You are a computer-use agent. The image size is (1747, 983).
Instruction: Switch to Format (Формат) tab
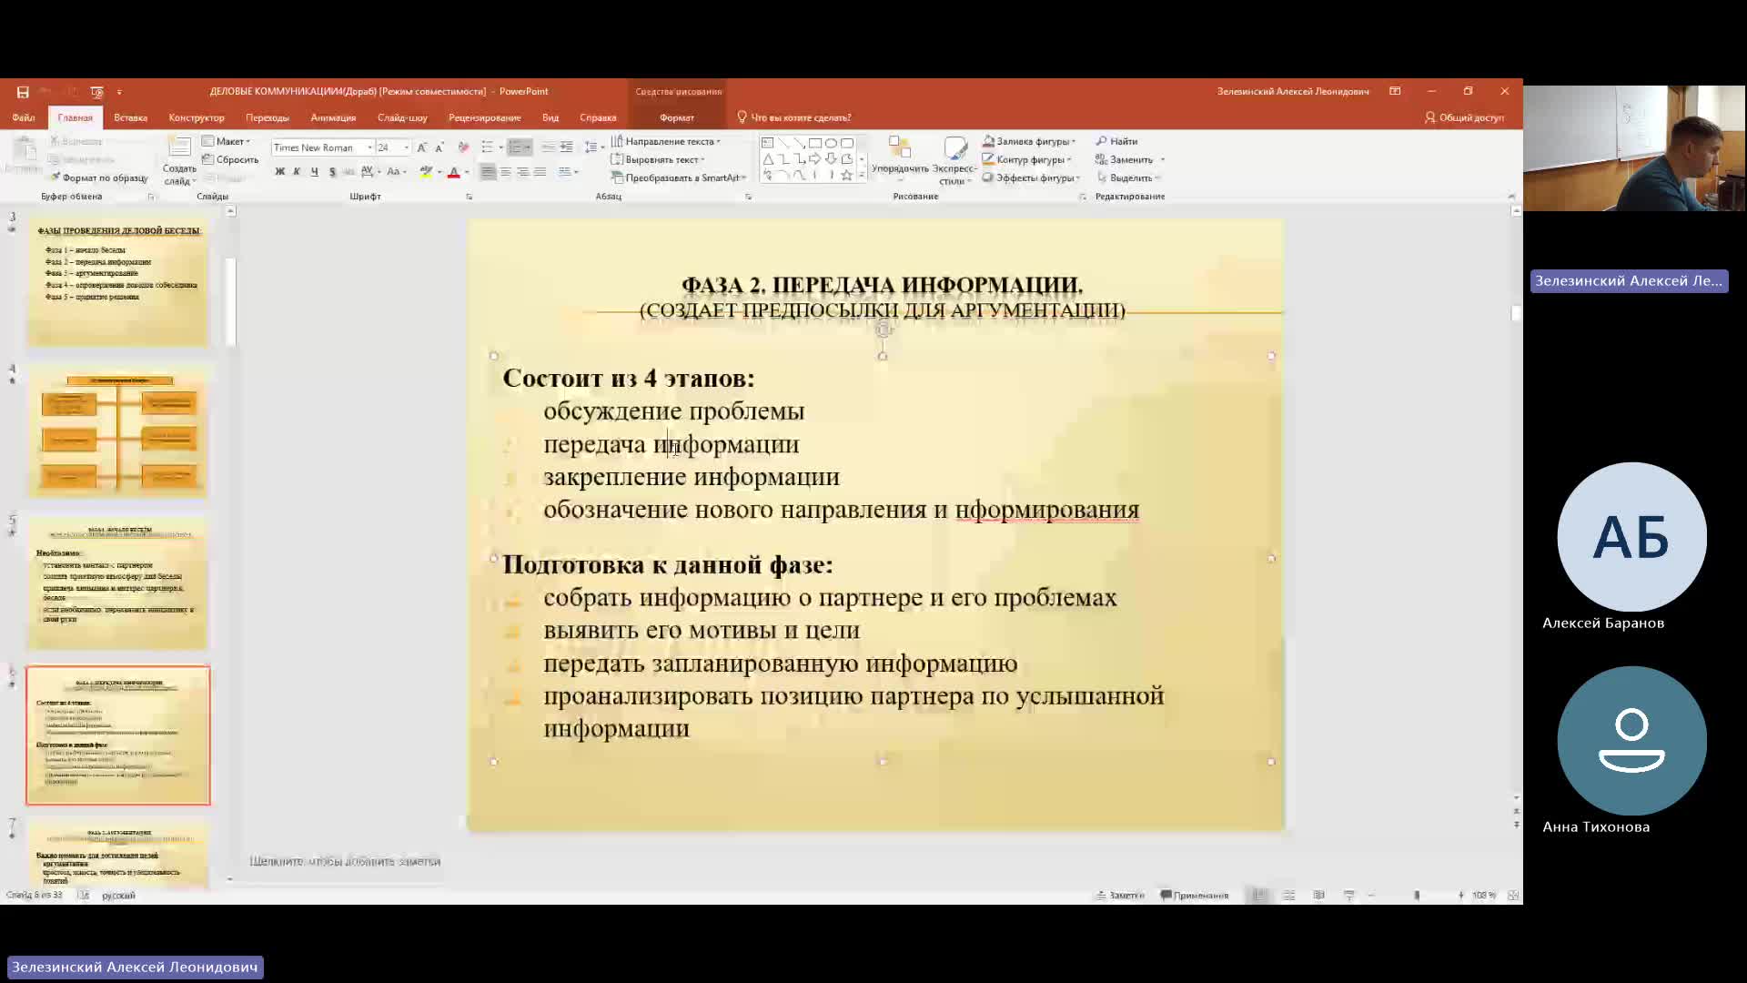[x=677, y=117]
